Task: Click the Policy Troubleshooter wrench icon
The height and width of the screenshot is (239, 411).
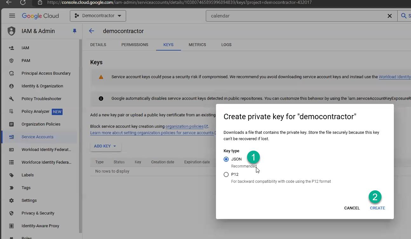Action: point(11,99)
